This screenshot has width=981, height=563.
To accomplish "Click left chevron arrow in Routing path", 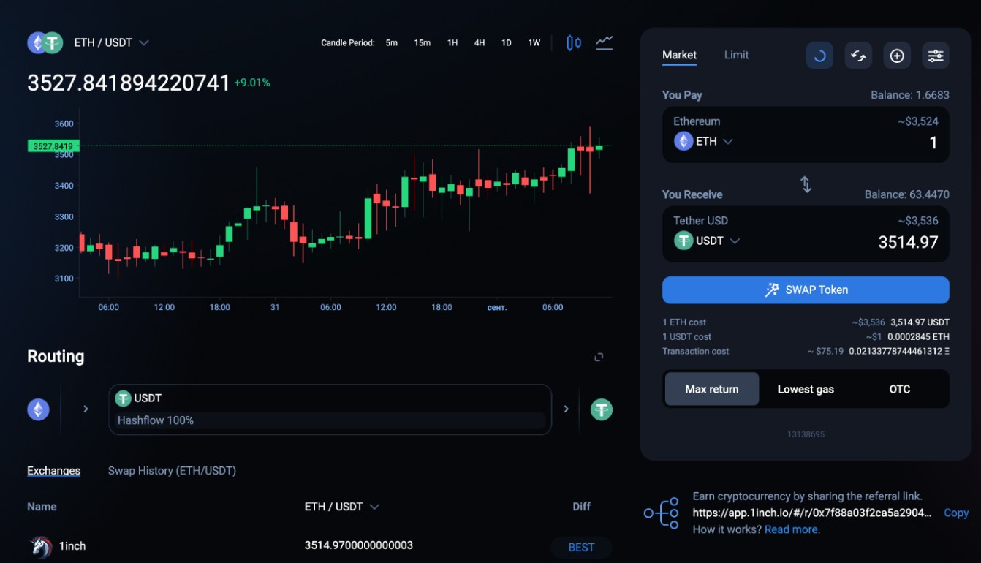I will 86,409.
